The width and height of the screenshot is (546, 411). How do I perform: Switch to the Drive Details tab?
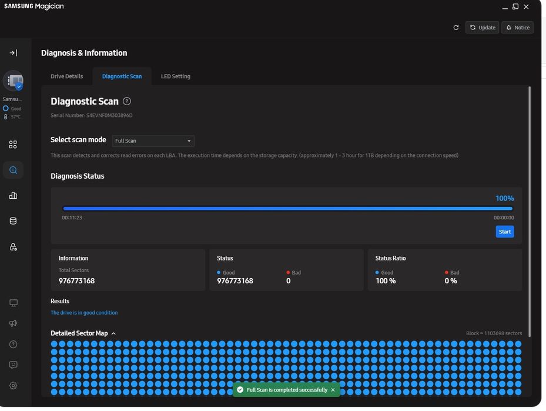[66, 76]
